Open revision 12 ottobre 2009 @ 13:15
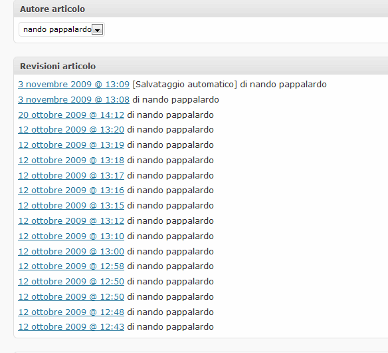The height and width of the screenshot is (353, 388). (71, 206)
